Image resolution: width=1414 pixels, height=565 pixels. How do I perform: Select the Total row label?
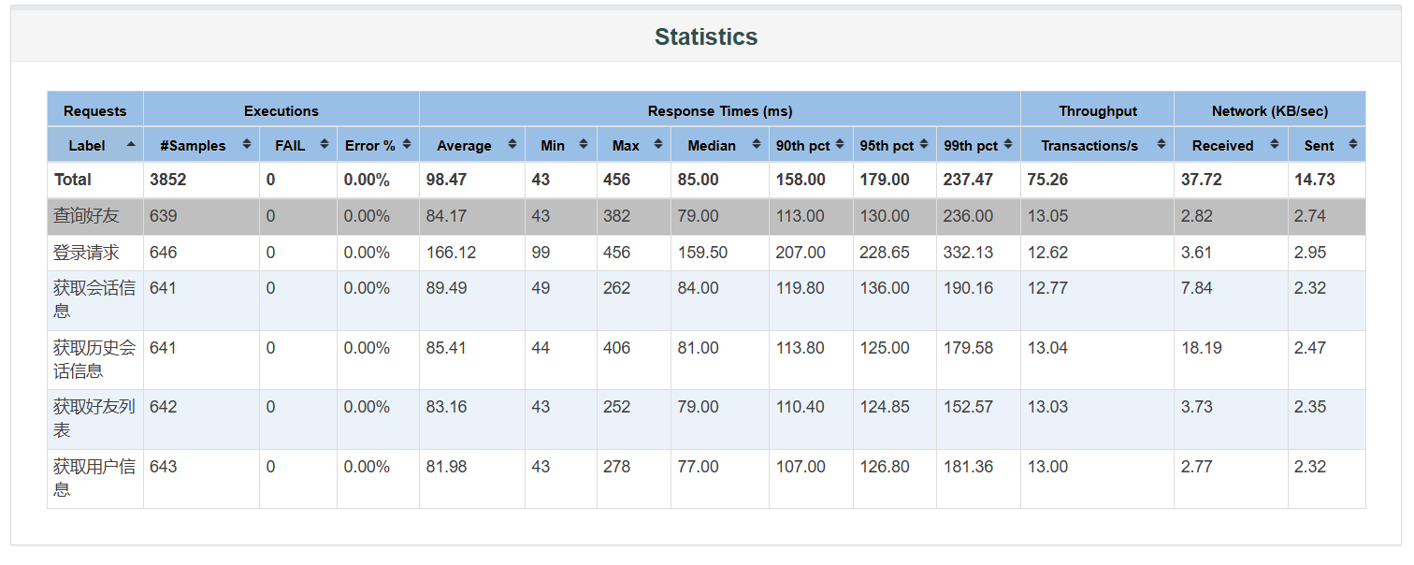73,179
